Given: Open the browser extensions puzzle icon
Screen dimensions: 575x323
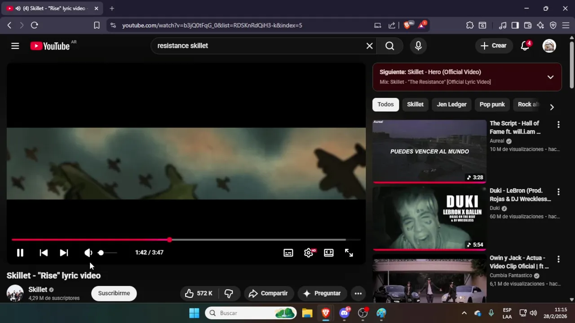Looking at the screenshot, I should [x=470, y=26].
